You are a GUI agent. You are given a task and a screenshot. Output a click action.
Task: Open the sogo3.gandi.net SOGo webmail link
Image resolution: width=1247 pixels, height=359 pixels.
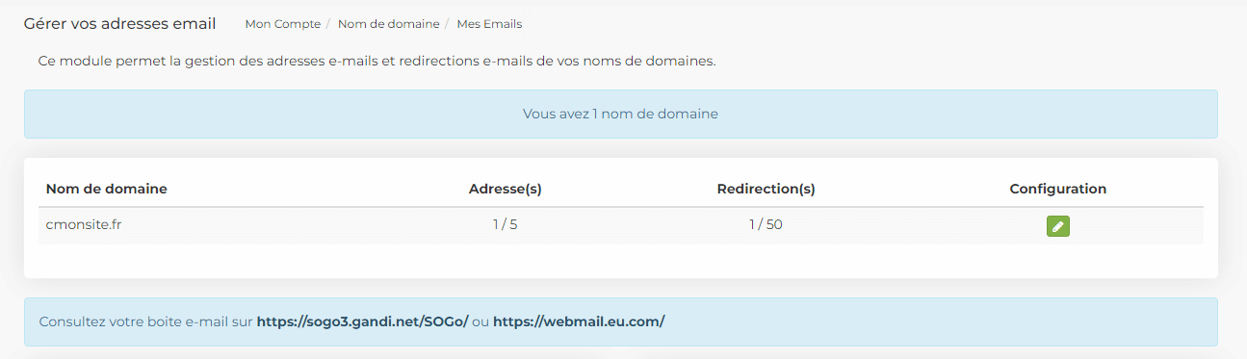[362, 321]
